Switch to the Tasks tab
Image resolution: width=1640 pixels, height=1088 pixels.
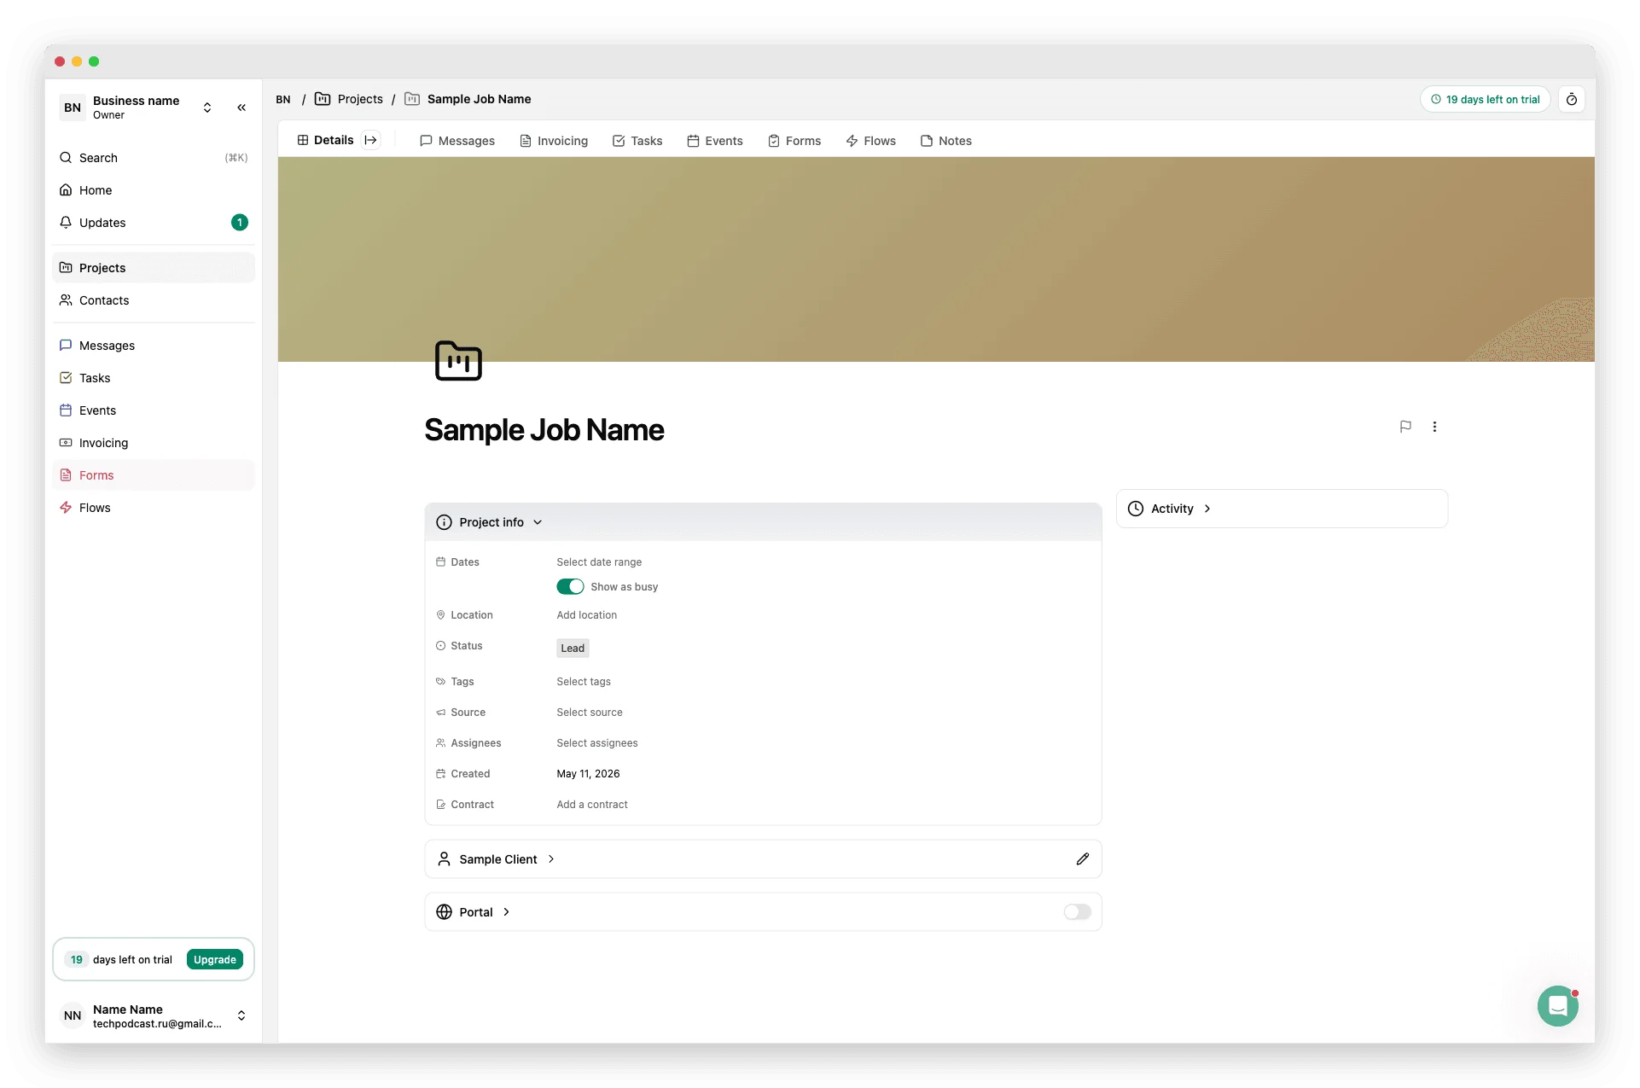pyautogui.click(x=637, y=141)
